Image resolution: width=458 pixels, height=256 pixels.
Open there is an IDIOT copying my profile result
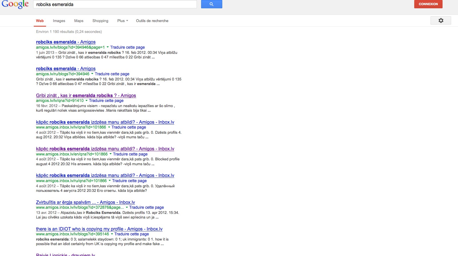(x=99, y=229)
